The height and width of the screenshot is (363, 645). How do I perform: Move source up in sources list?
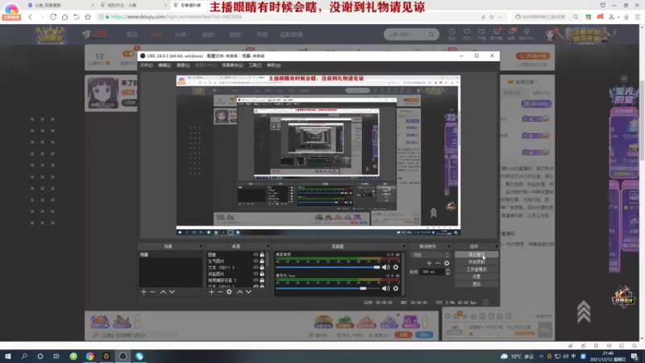coord(239,292)
